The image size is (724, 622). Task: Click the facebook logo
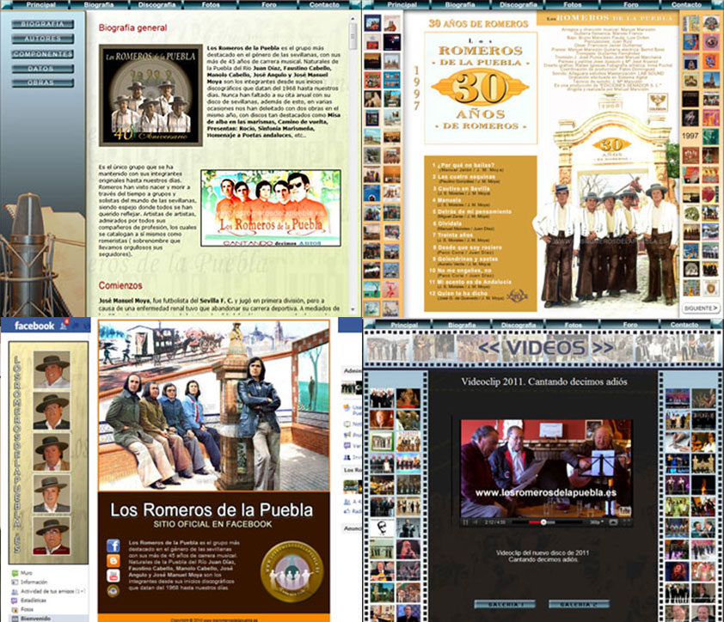coord(34,326)
